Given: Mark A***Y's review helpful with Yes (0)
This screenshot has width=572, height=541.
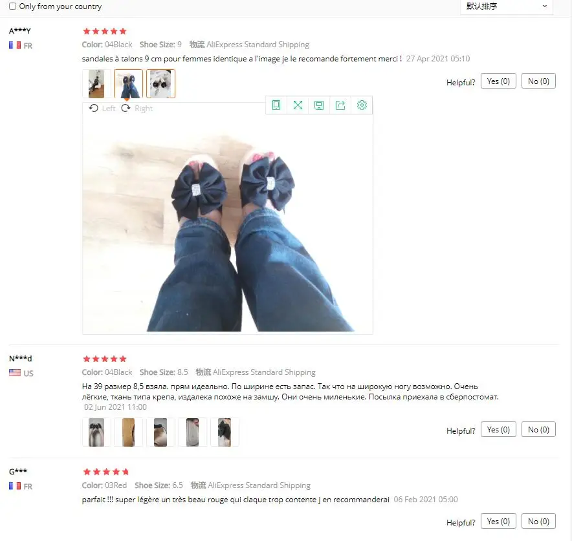Looking at the screenshot, I should 498,81.
